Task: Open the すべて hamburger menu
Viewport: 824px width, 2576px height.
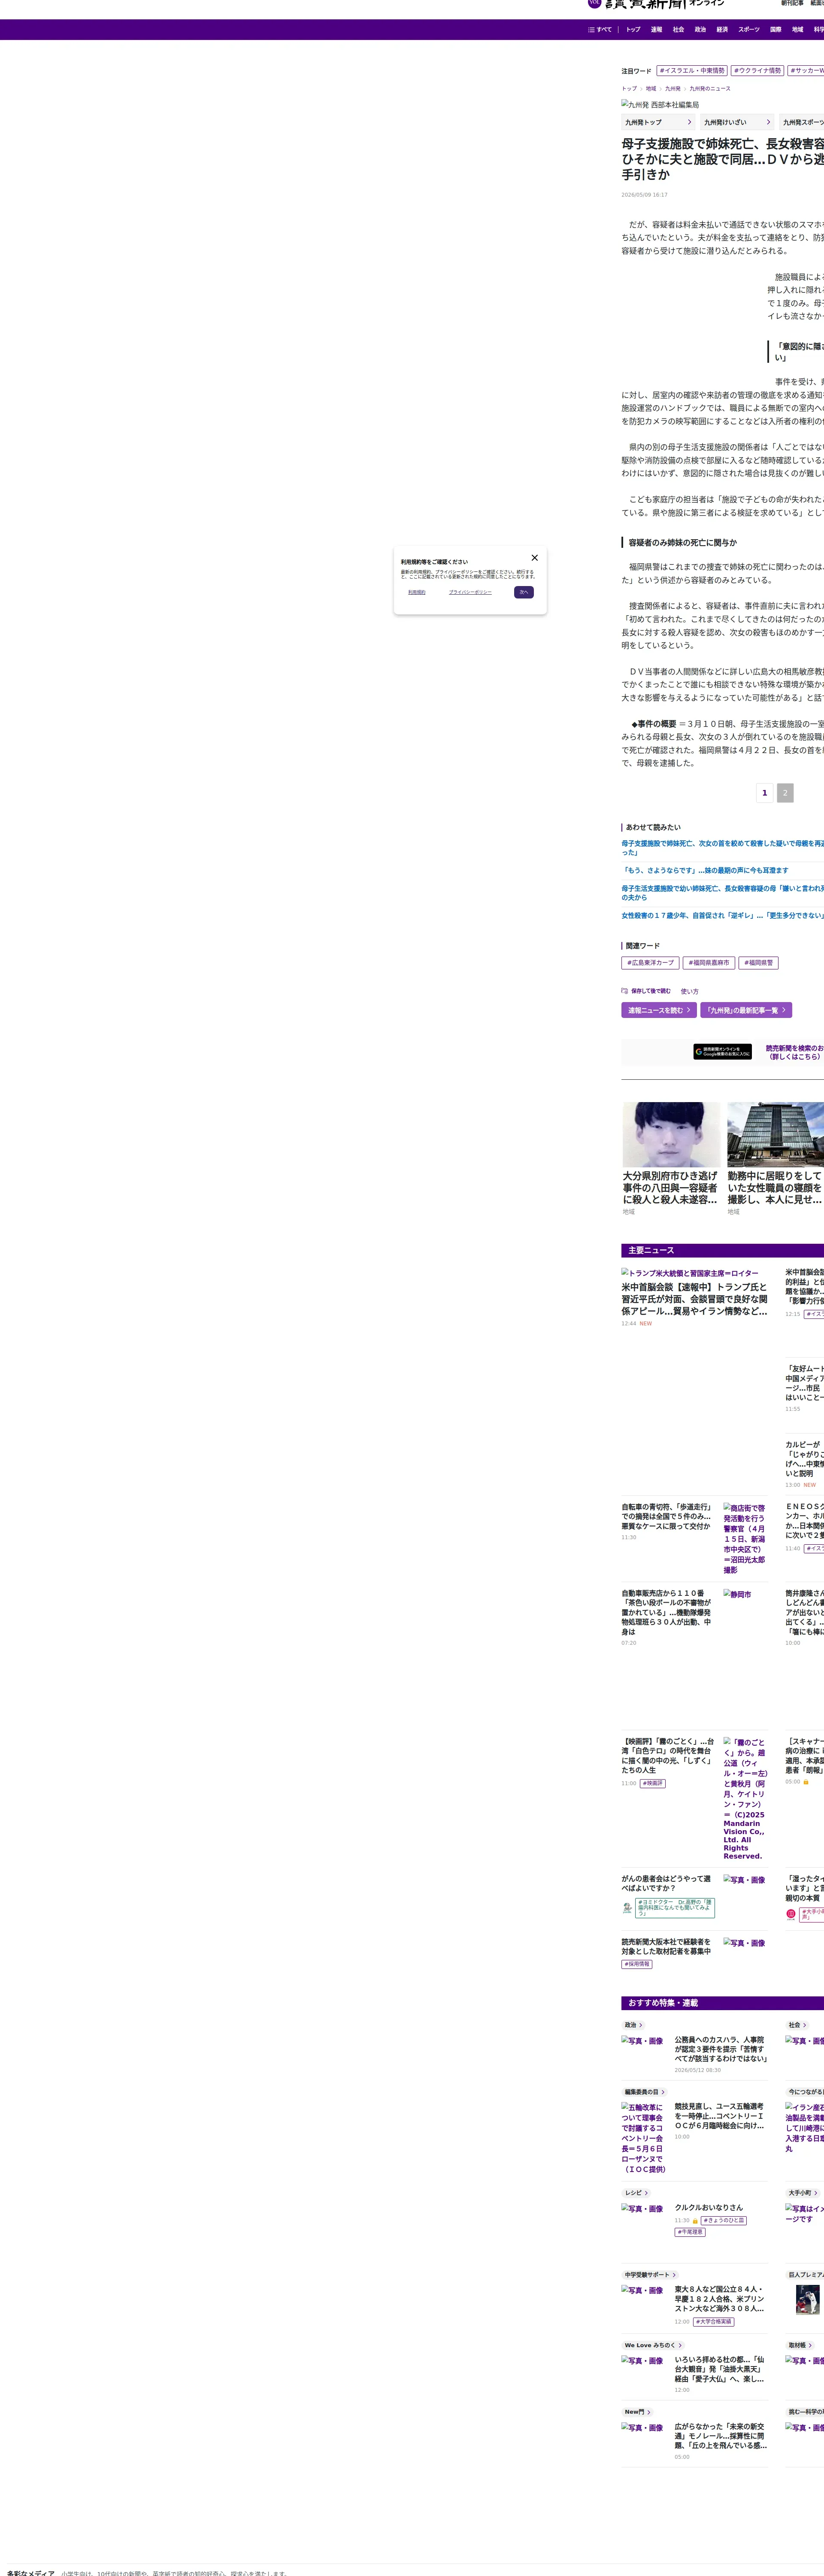Action: (x=600, y=30)
